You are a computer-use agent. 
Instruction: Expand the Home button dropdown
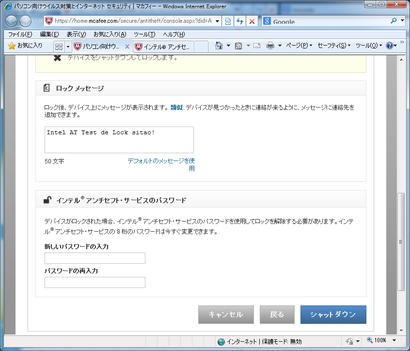(x=228, y=46)
